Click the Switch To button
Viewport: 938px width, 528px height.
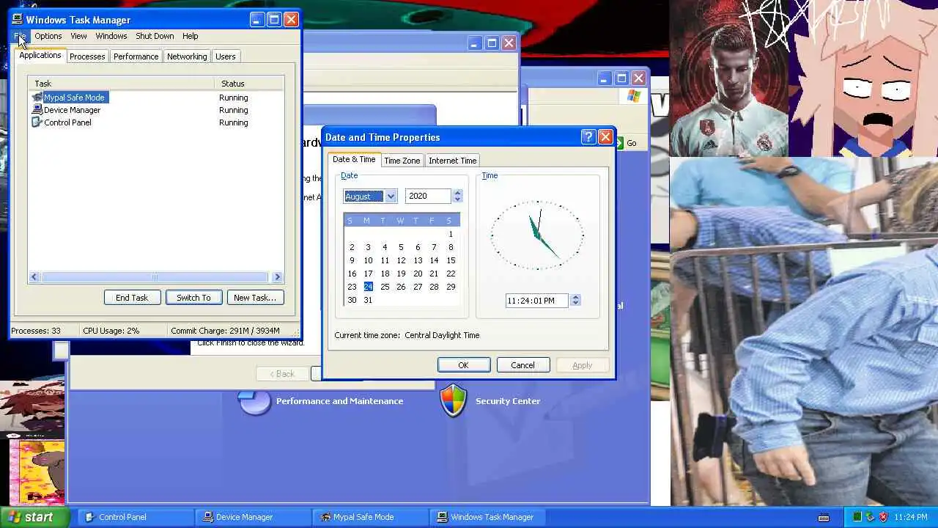[193, 298]
